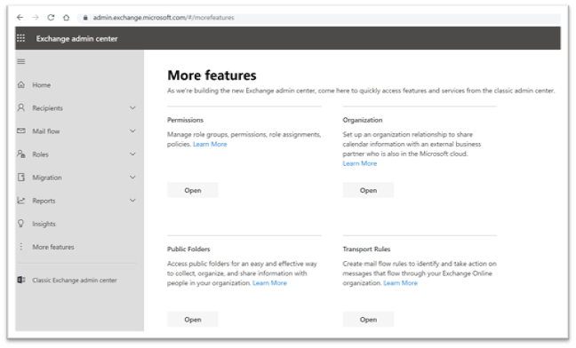Click the browser reload icon
Screen dimensions: 576x348
click(51, 17)
